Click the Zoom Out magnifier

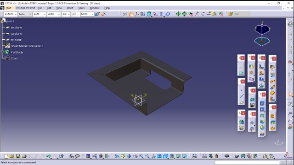[x=147, y=156]
